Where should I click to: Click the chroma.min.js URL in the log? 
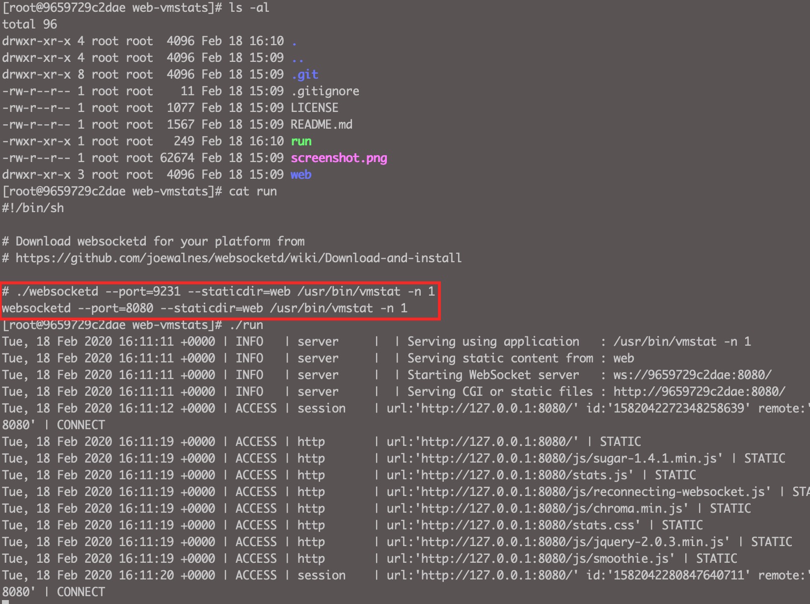coord(551,508)
